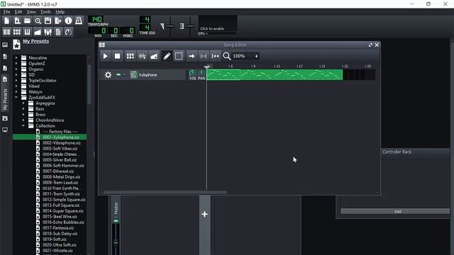The image size is (454, 255).
Task: Click to enable the CPU oscilloscope display
Action: [218, 24]
